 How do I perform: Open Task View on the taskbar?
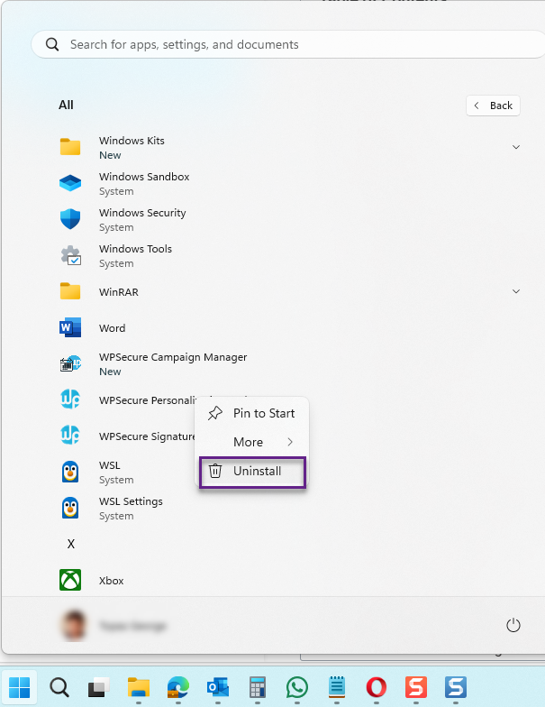[99, 687]
